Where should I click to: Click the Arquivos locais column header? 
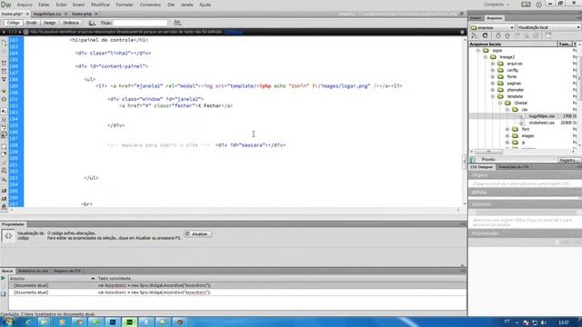click(x=513, y=45)
